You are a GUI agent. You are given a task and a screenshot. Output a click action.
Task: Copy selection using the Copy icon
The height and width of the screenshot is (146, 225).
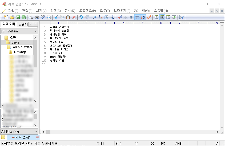pos(62,17)
